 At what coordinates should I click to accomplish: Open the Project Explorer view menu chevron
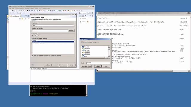29,18
